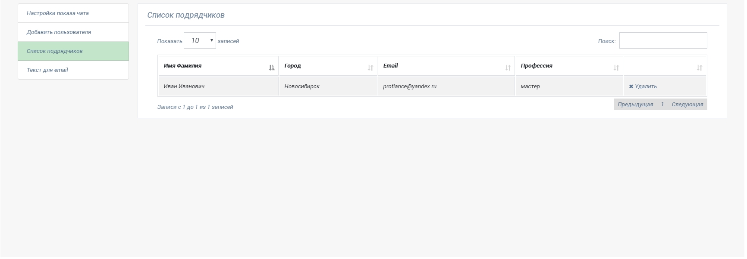Click the proflance@yandex.ru email cell
Image resolution: width=747 pixels, height=259 pixels.
click(410, 86)
